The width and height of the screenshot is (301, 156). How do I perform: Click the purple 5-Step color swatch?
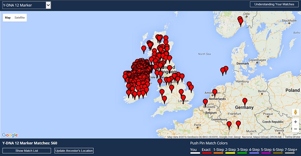(266, 153)
